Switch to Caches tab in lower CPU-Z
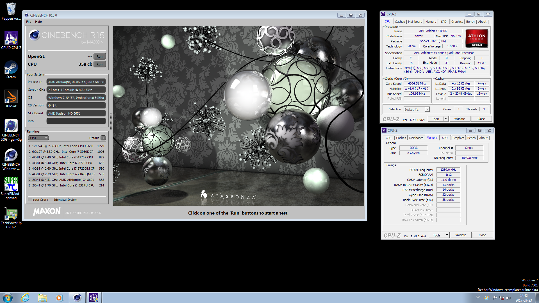The width and height of the screenshot is (539, 303). [401, 138]
